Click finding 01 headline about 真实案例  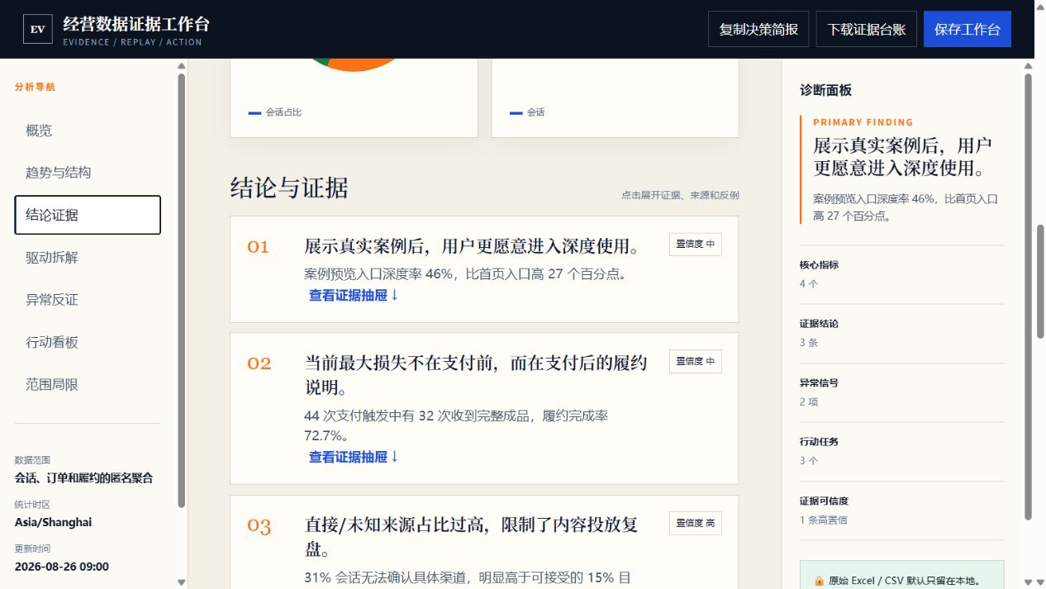(472, 246)
